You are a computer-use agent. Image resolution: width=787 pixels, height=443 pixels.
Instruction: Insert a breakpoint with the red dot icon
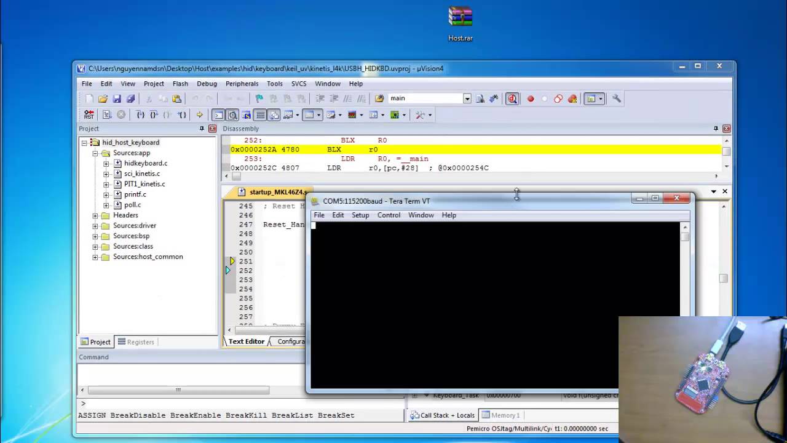pyautogui.click(x=531, y=98)
